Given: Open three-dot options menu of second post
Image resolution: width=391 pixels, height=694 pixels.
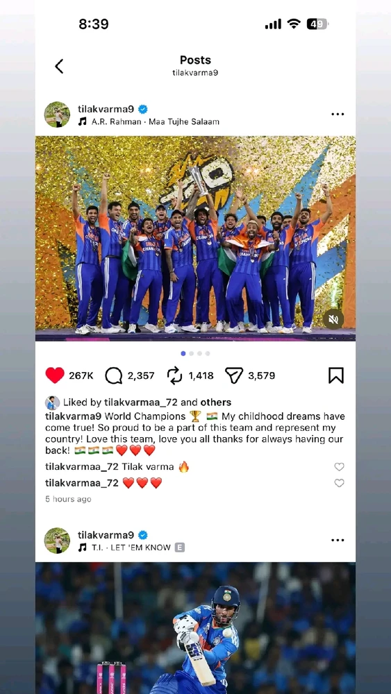Looking at the screenshot, I should tap(338, 540).
